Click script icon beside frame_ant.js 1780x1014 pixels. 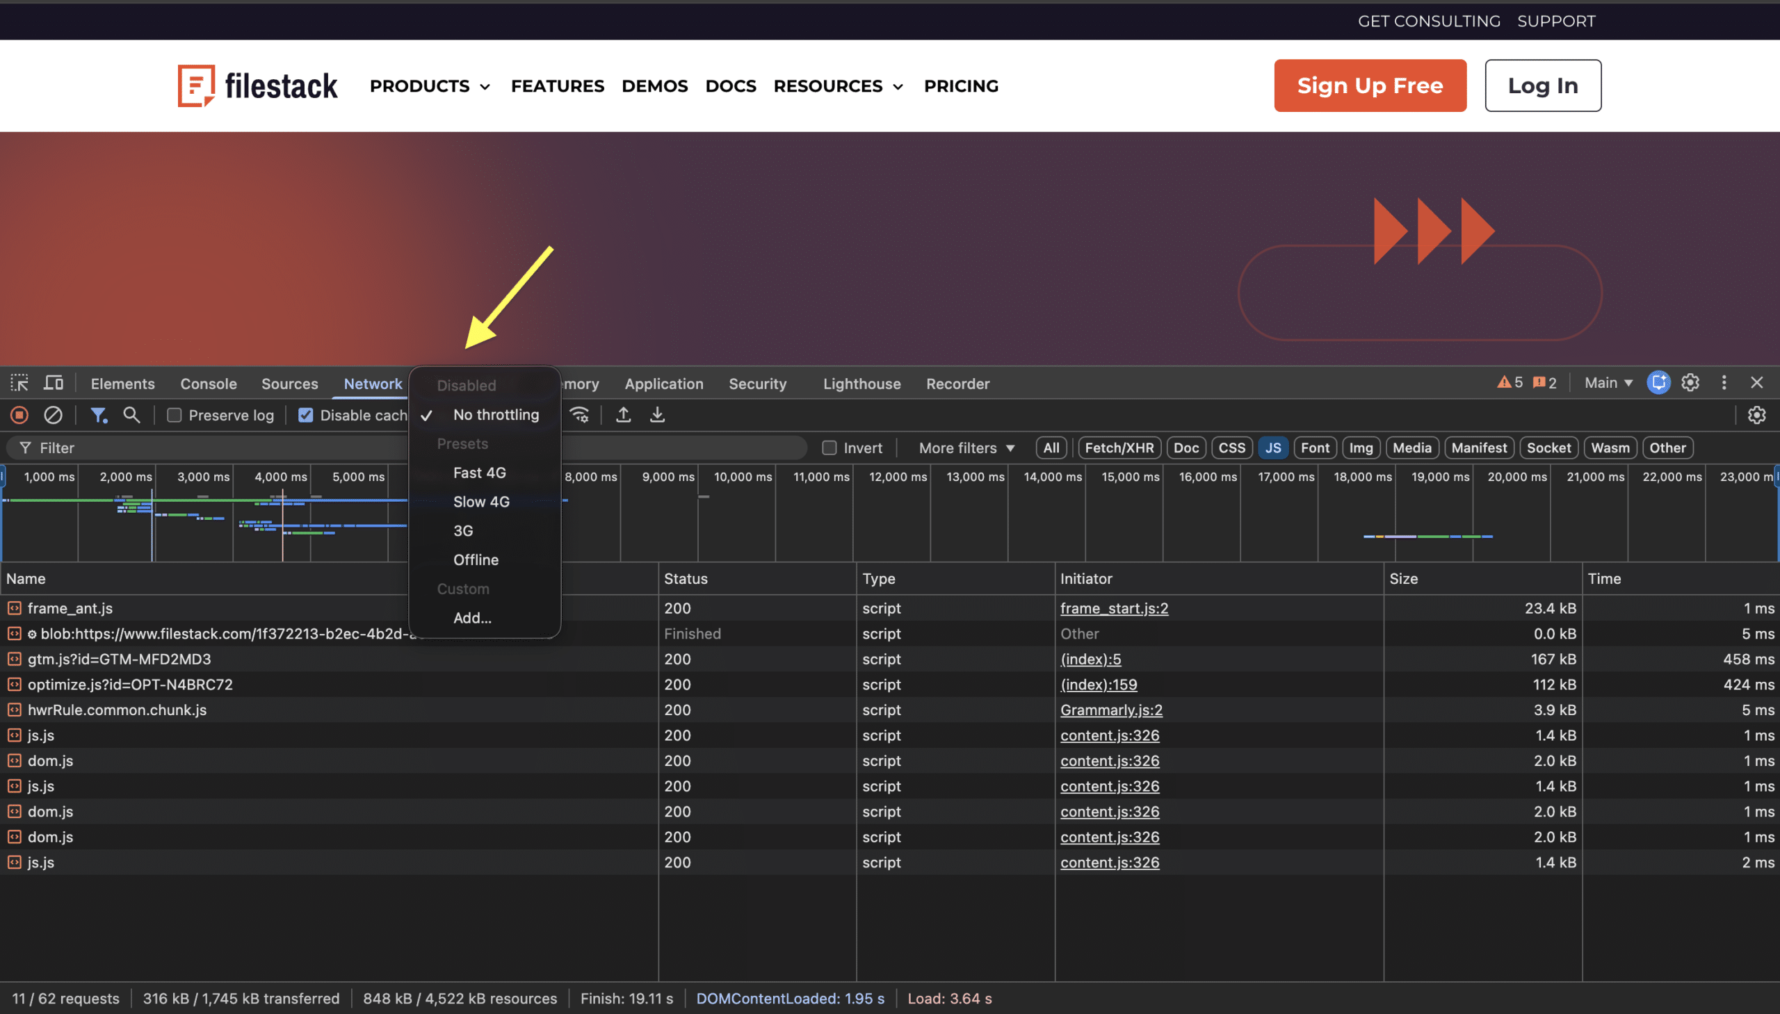(x=15, y=608)
